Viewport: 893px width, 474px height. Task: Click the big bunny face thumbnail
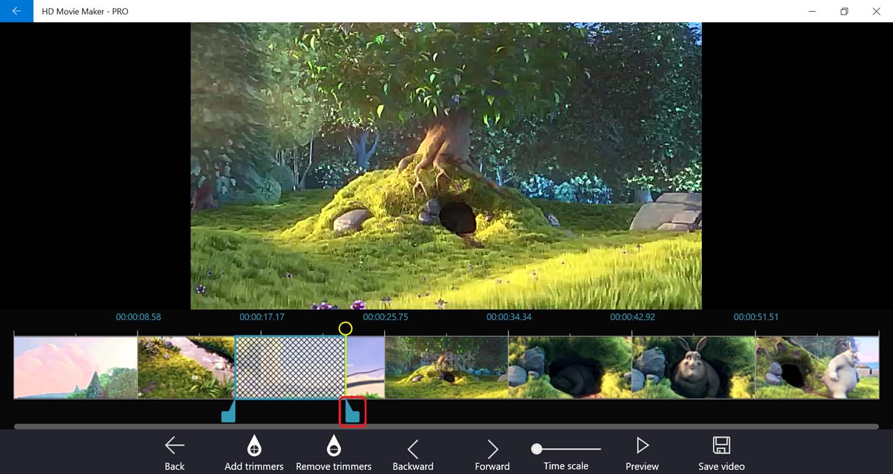[x=693, y=367]
